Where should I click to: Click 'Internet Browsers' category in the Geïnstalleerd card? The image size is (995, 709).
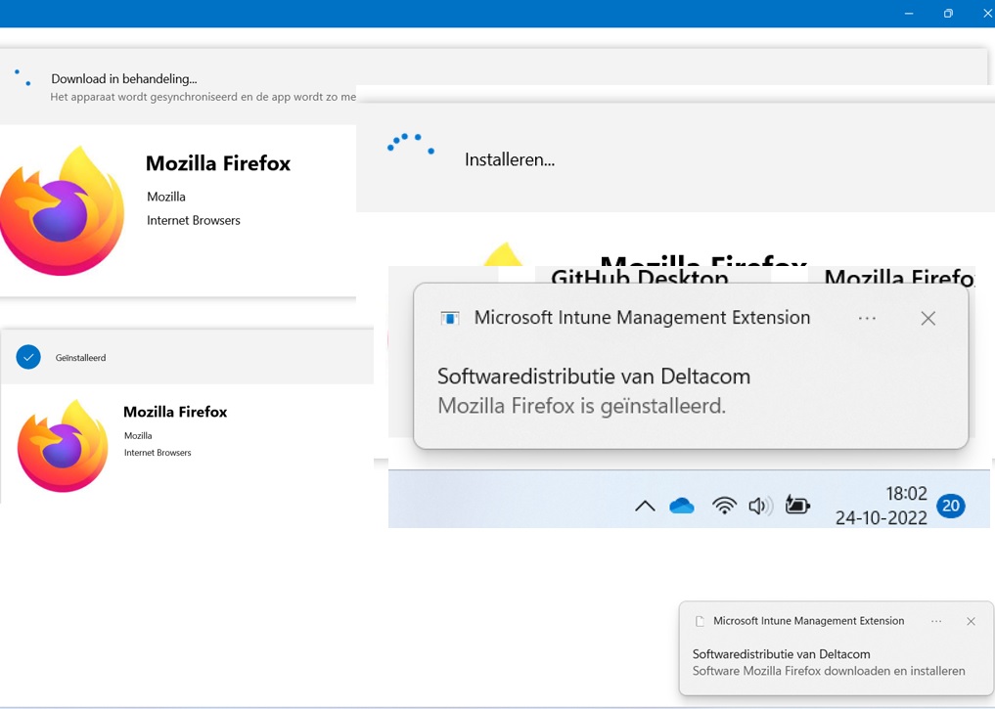[x=158, y=453]
